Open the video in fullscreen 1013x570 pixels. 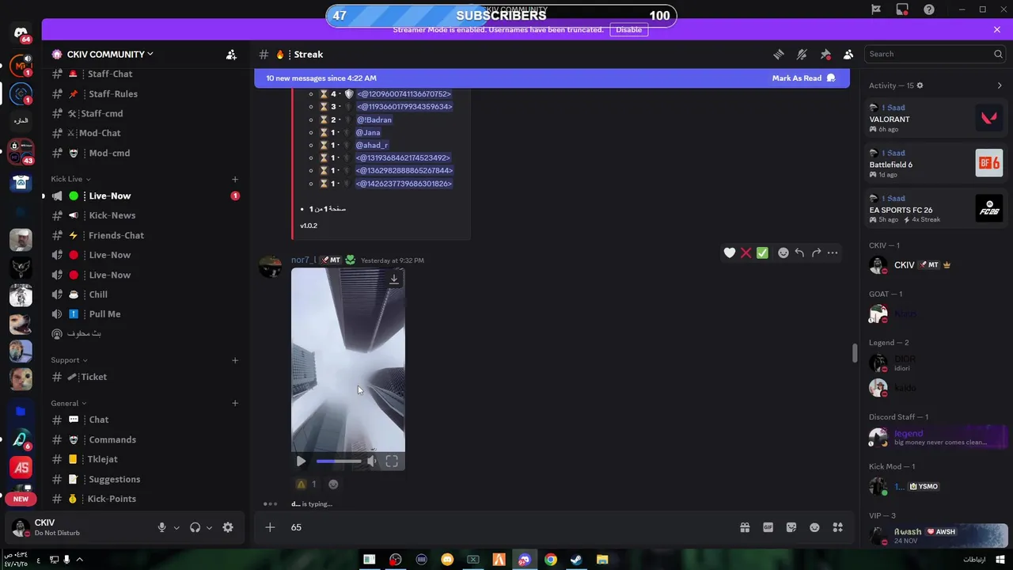click(x=392, y=462)
